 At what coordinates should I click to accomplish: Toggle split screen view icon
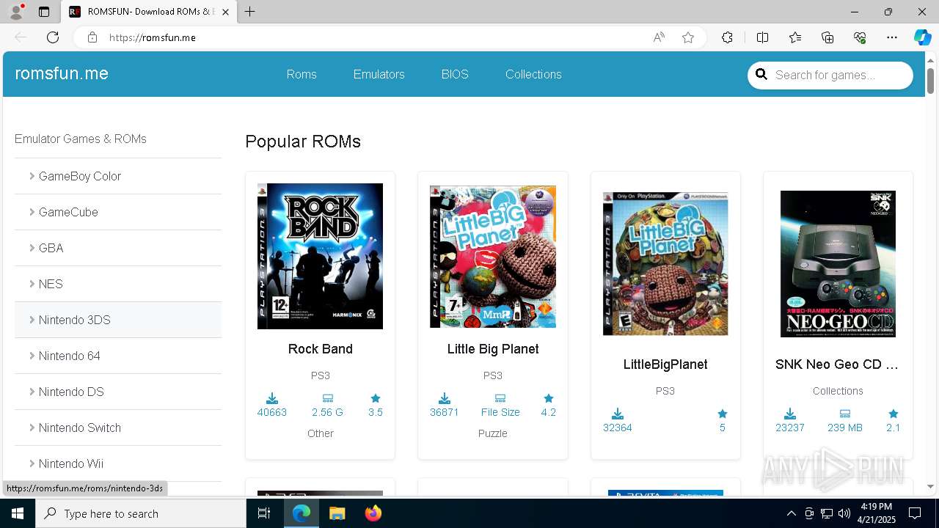coord(762,37)
